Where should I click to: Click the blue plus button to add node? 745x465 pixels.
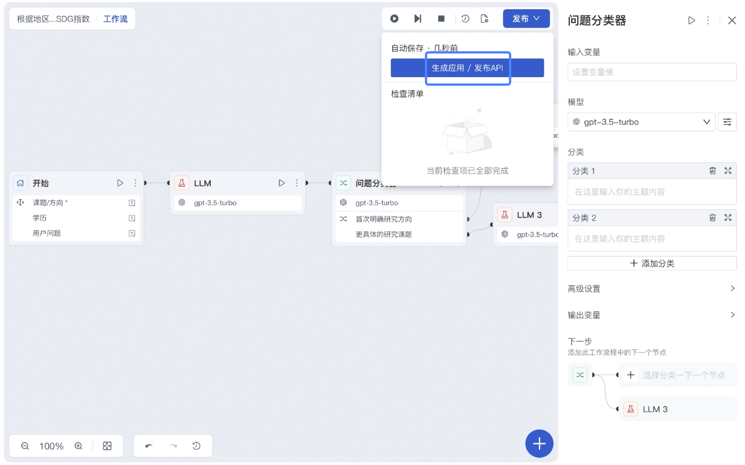(x=539, y=444)
